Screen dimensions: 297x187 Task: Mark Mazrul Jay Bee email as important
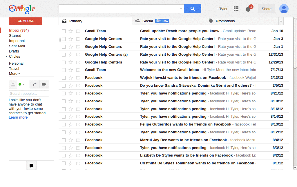[78, 140]
